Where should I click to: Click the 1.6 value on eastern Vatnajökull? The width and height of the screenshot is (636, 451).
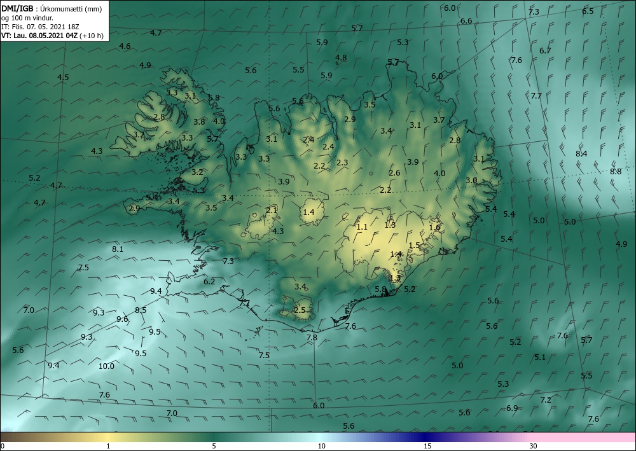point(435,228)
